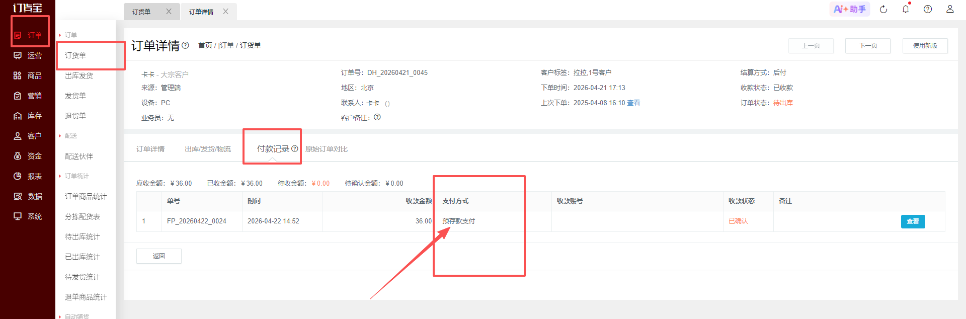This screenshot has height=319, width=966.
Task: Switch to the 原始订单对比 tab
Action: [x=327, y=149]
